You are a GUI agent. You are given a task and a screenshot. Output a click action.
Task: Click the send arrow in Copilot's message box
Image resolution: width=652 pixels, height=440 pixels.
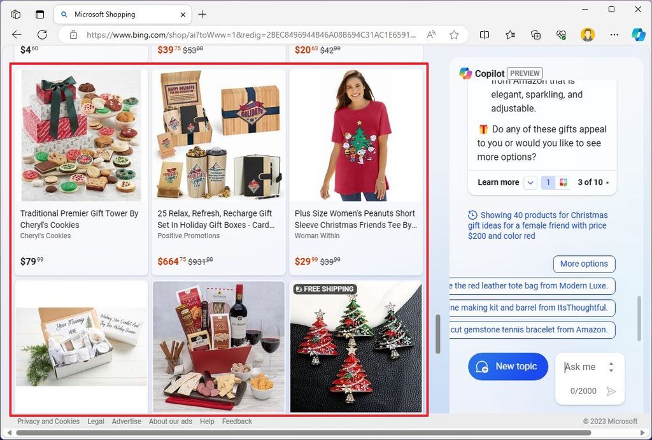pyautogui.click(x=611, y=391)
